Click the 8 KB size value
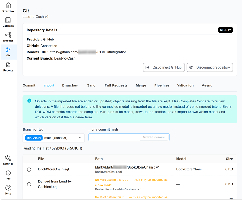This screenshot has height=200, width=242. [x=229, y=169]
